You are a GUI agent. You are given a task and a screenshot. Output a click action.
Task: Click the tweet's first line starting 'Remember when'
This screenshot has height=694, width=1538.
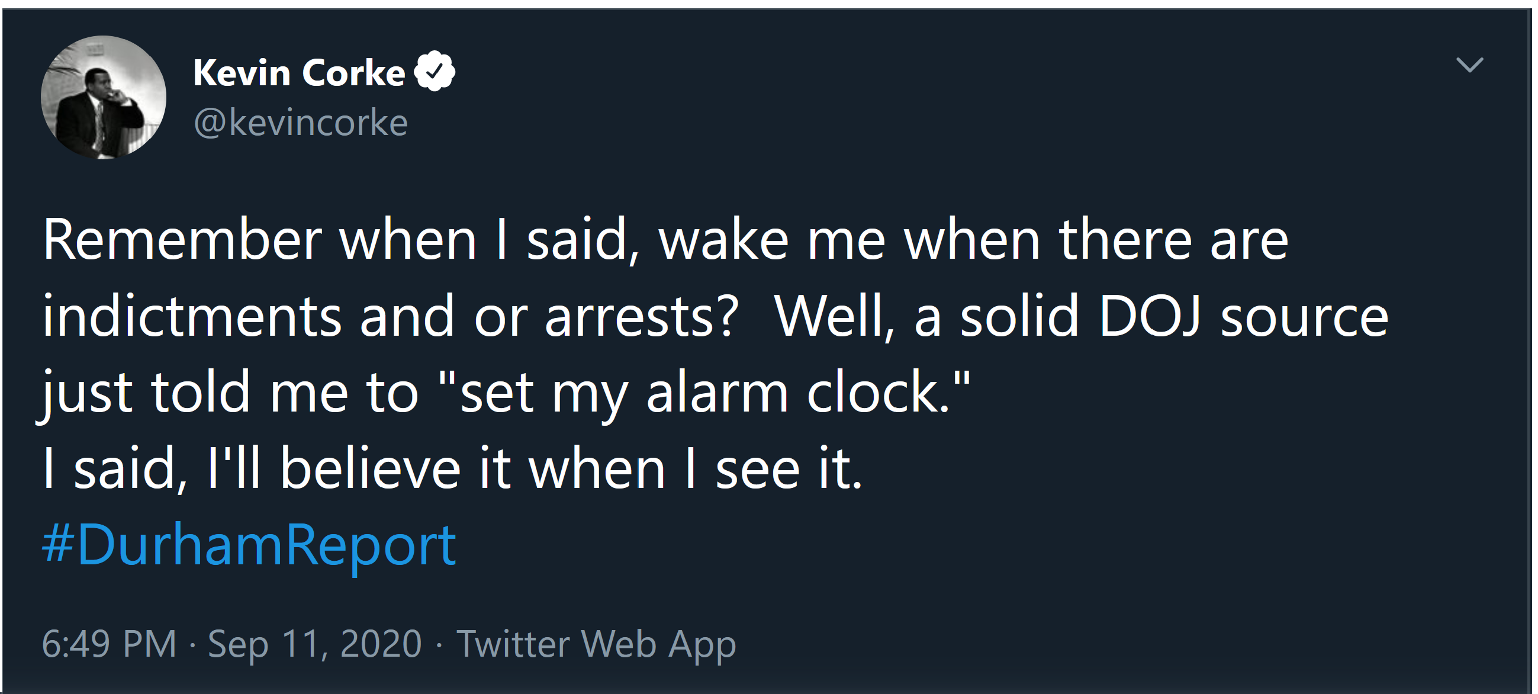pos(666,239)
